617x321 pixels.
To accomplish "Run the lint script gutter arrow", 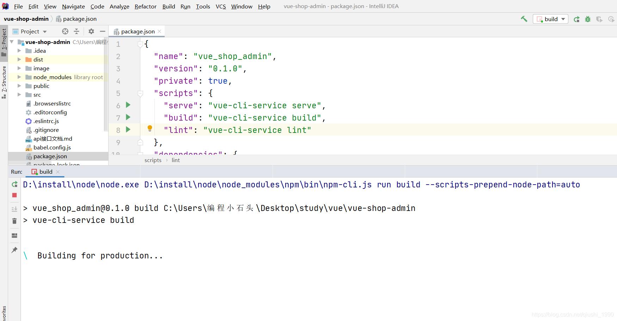I will coord(128,129).
